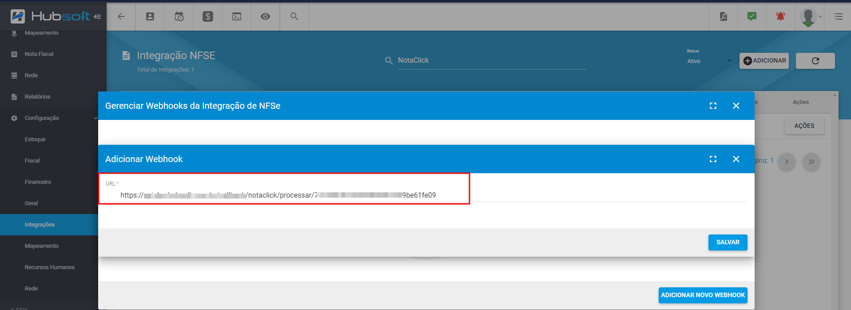This screenshot has width=851, height=310.
Task: Click the Configuração gear icon
Action: pos(14,118)
